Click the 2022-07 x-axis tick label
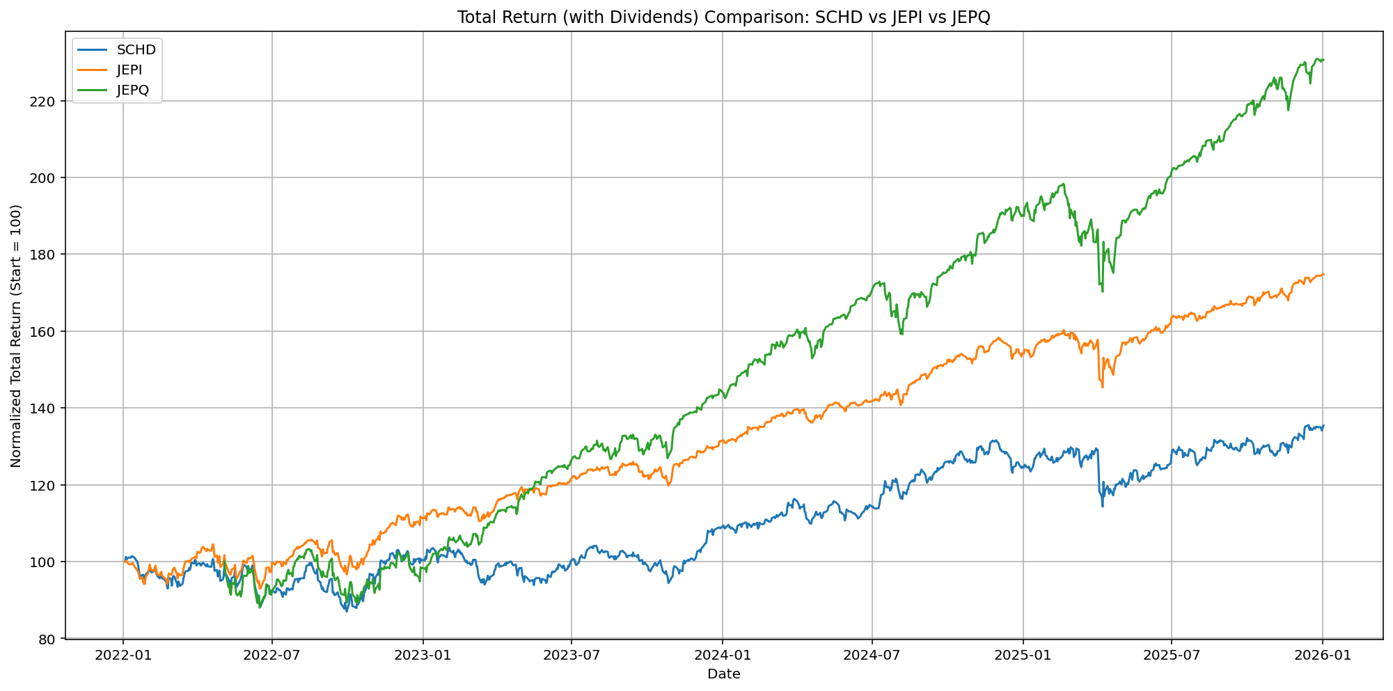 click(x=271, y=655)
